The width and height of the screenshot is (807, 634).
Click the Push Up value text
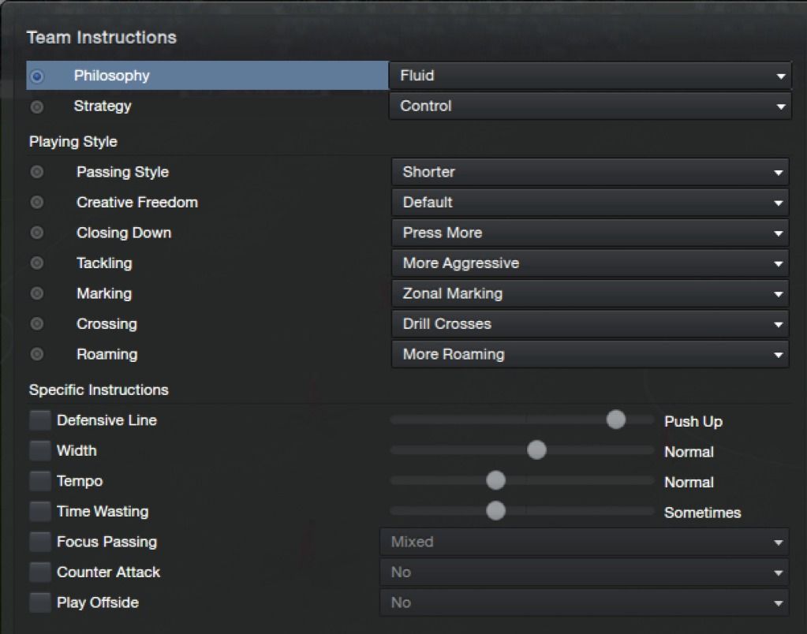pos(693,421)
